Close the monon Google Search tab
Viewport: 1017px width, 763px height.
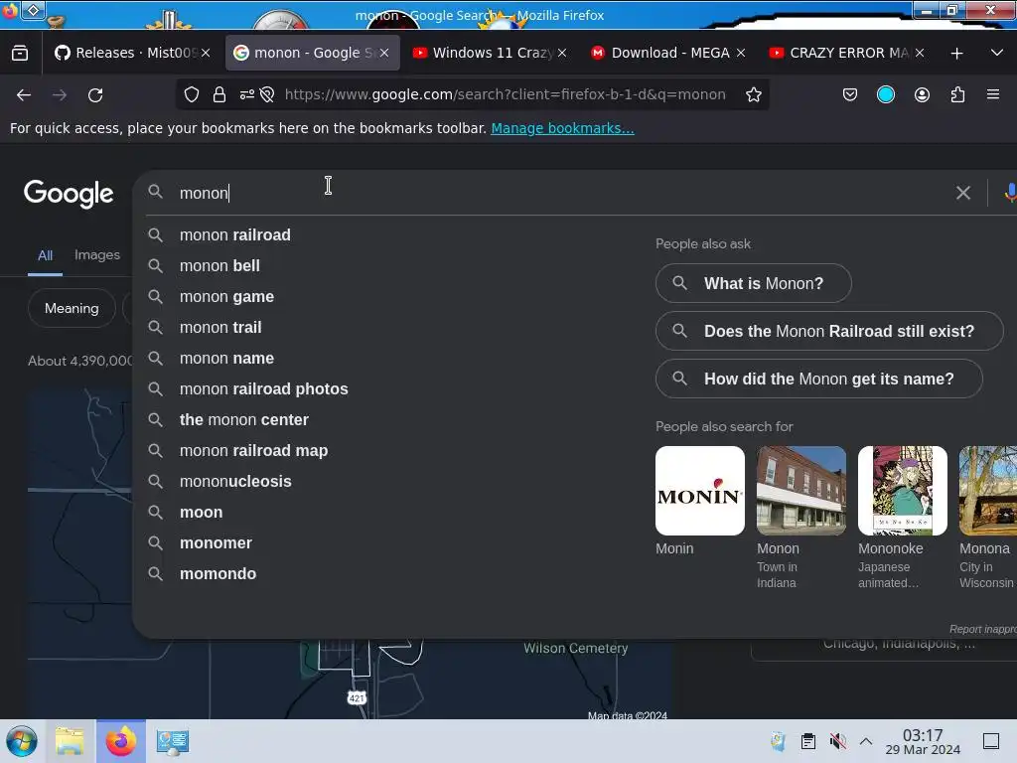coord(384,53)
